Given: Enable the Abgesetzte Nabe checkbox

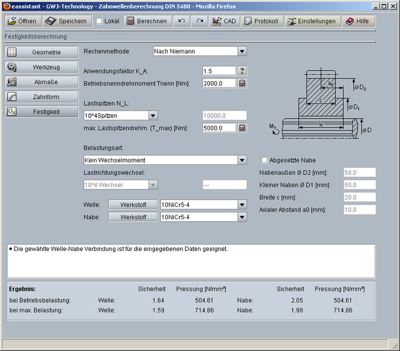Looking at the screenshot, I should (x=264, y=160).
